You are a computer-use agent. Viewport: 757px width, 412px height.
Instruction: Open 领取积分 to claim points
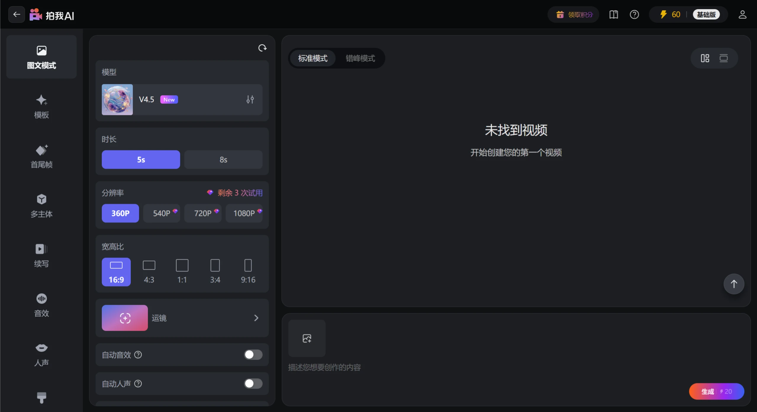point(573,14)
